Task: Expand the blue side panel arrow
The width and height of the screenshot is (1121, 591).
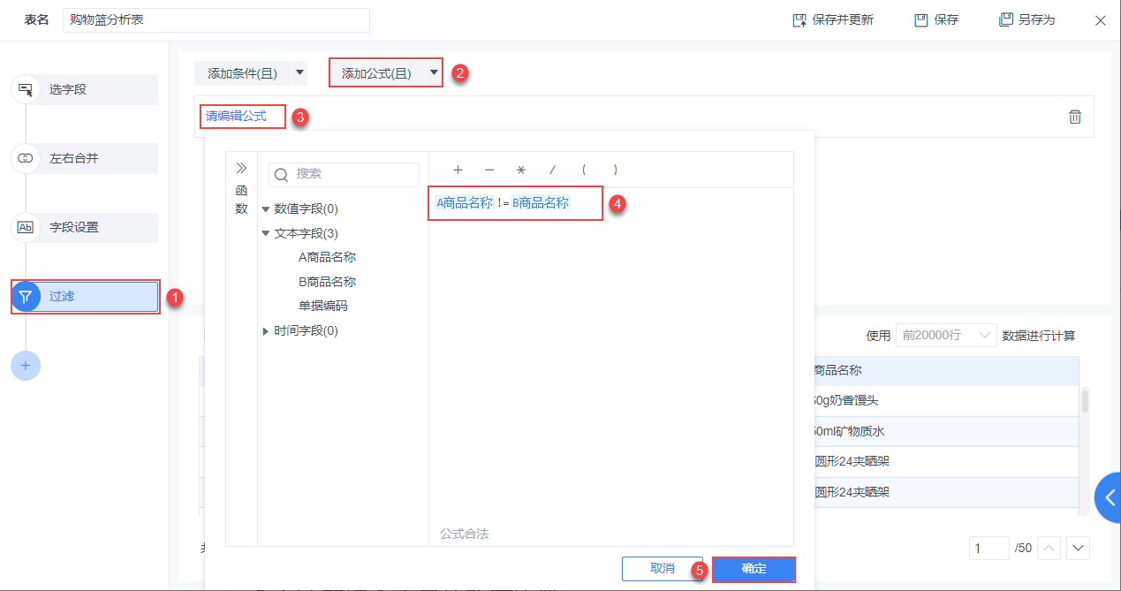Action: [x=1109, y=497]
